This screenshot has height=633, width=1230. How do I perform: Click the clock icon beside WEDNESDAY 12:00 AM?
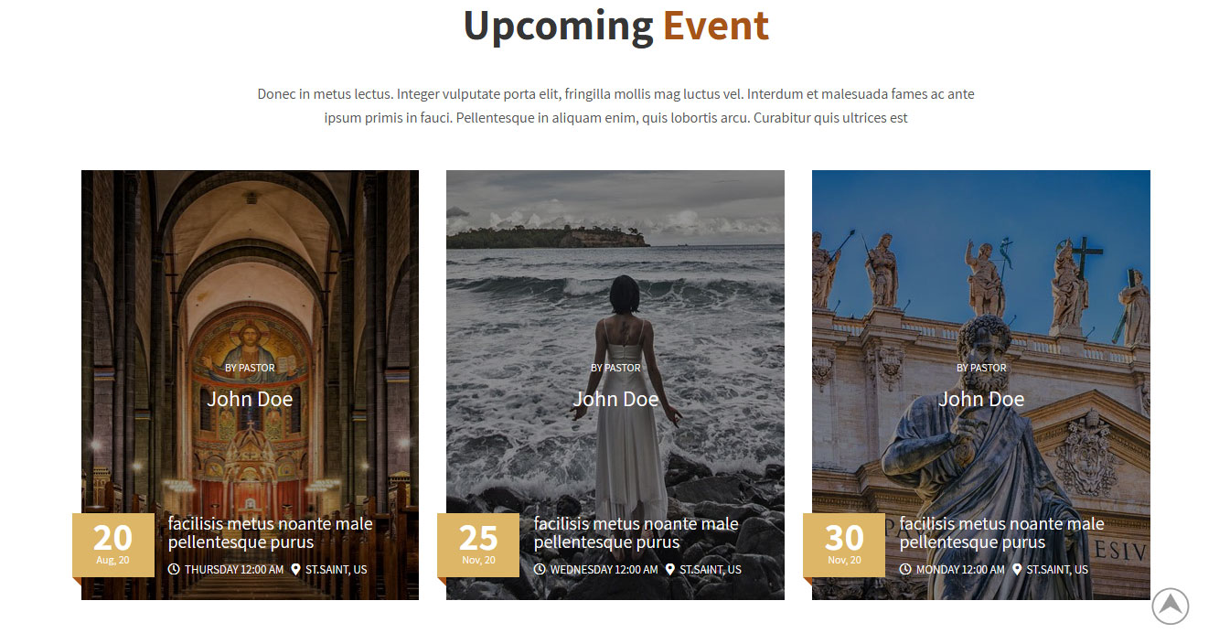[540, 569]
